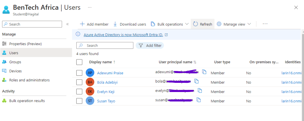Sort by Display name column header
The width and height of the screenshot is (304, 121).
coord(100,62)
